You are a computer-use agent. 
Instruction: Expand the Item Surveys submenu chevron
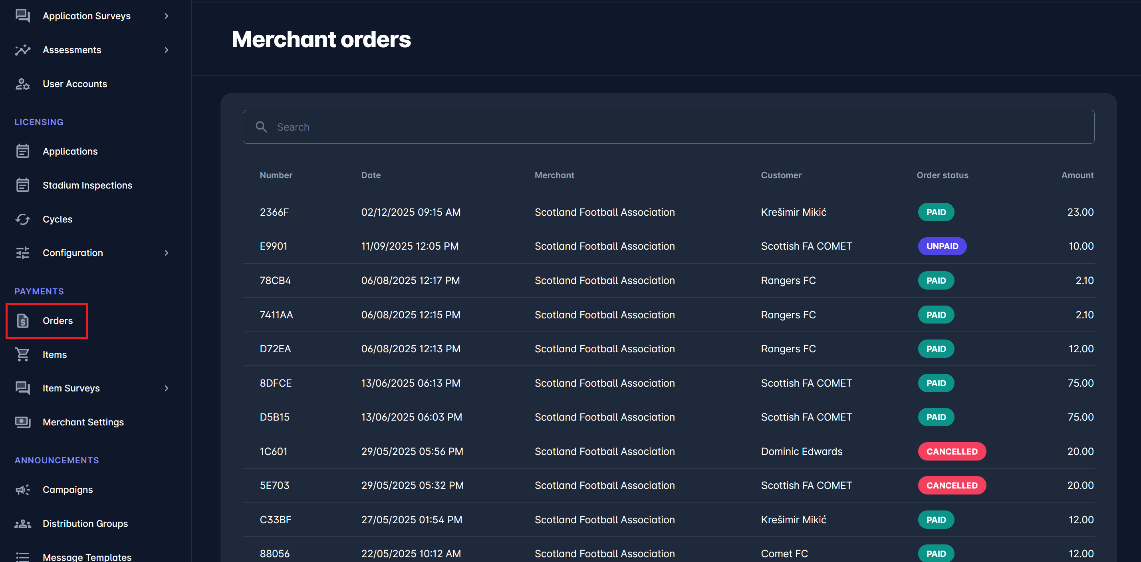tap(166, 388)
